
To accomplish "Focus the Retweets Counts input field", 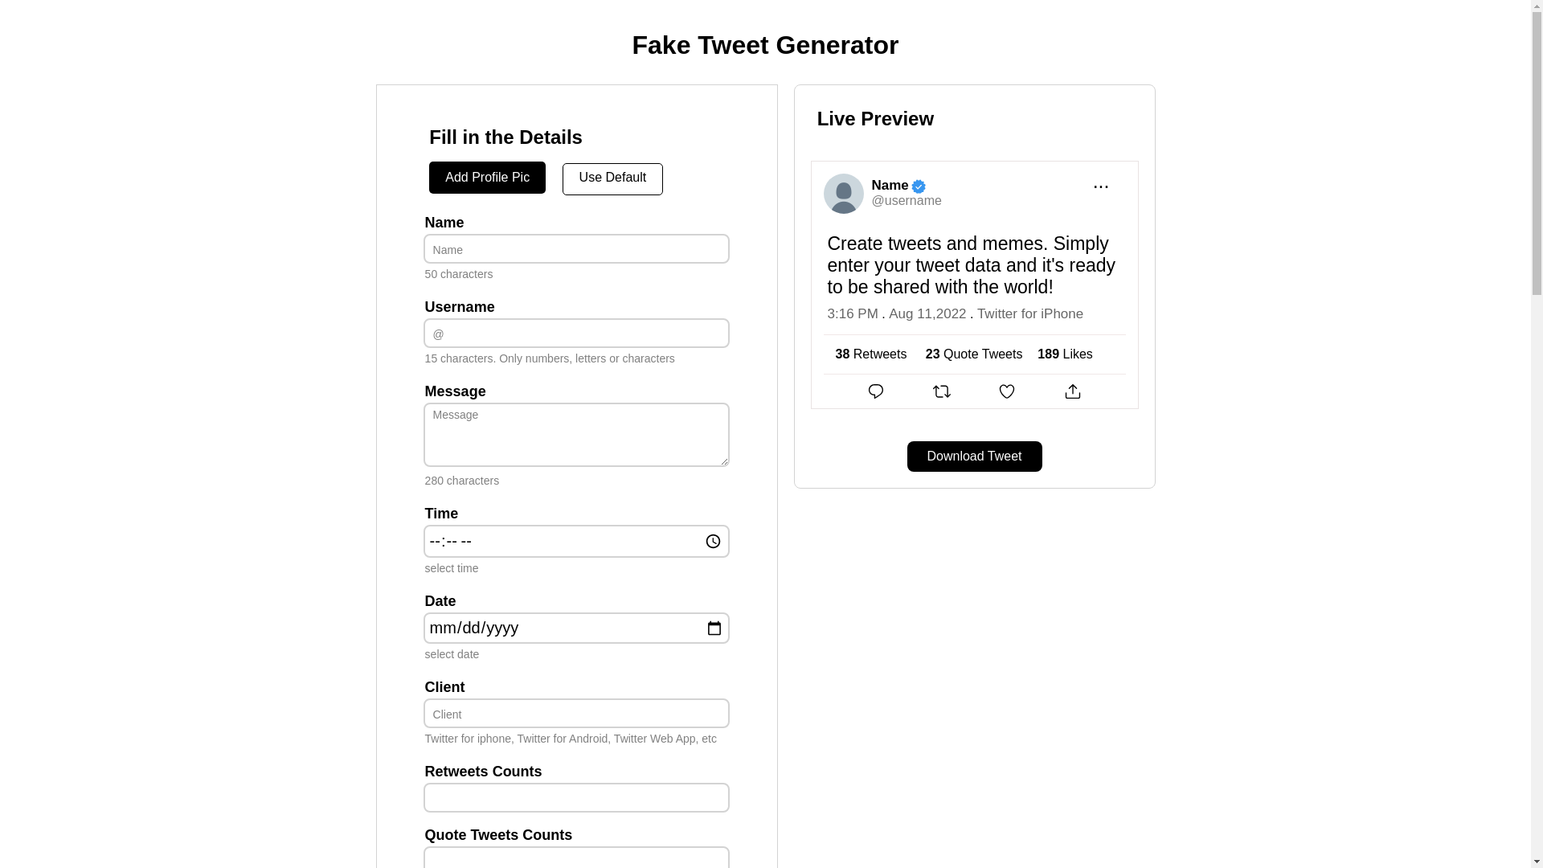I will coord(576,798).
